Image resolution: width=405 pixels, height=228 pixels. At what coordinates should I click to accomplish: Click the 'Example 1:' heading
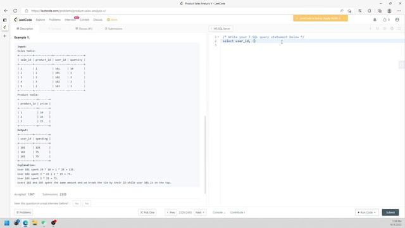(x=22, y=37)
